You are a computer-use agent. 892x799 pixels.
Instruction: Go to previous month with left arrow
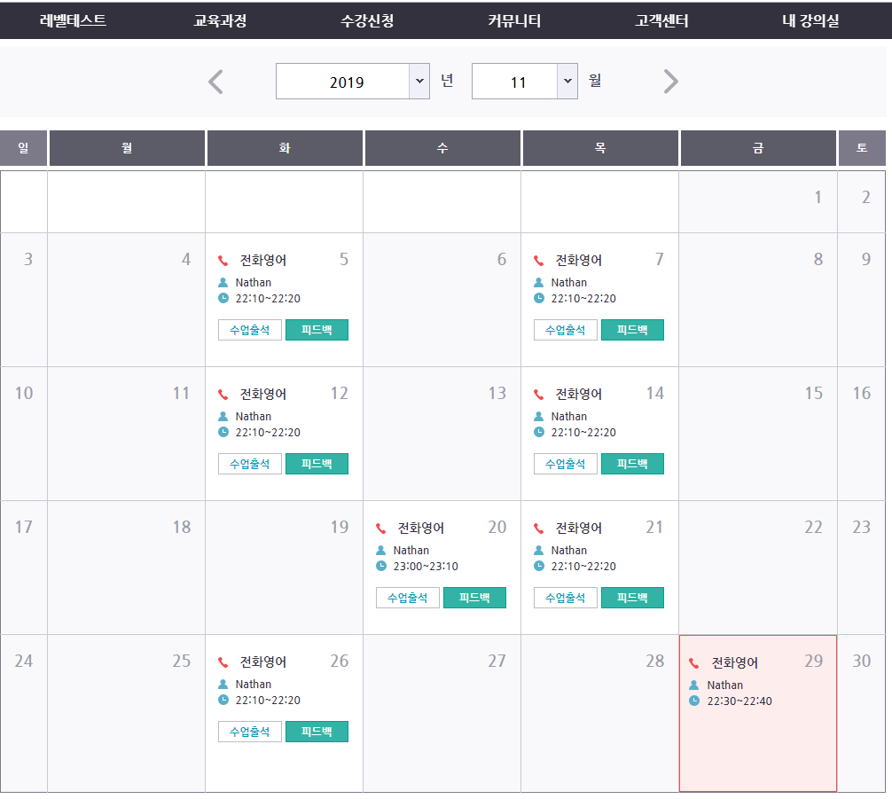(215, 82)
